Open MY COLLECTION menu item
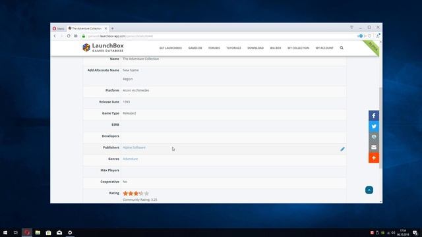Viewport: 422px width, 237px height. 298,48
